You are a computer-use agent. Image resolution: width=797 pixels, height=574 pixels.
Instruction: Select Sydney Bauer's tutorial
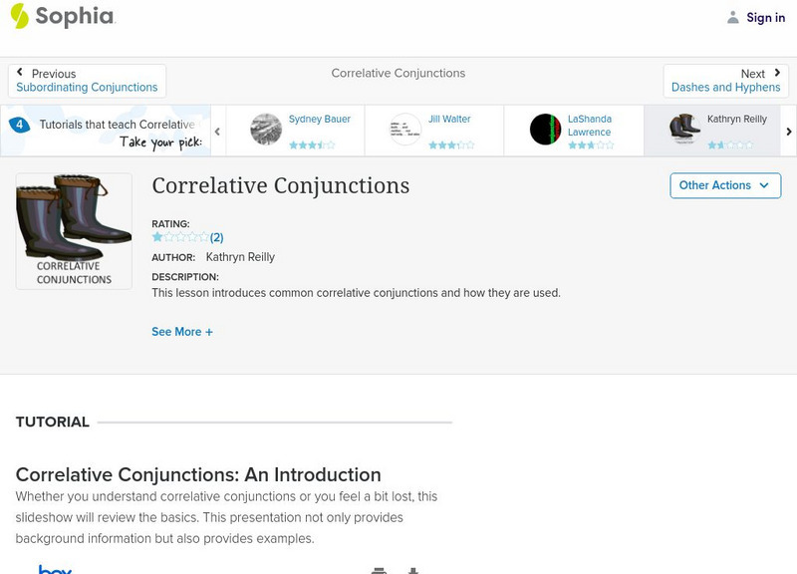tap(319, 120)
